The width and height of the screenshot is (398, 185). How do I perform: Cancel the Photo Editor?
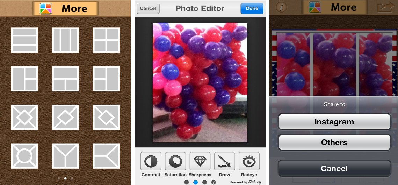[x=148, y=8]
